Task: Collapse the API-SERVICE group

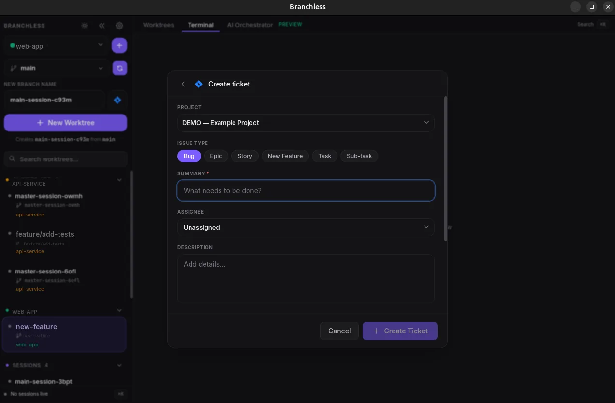Action: (x=120, y=180)
